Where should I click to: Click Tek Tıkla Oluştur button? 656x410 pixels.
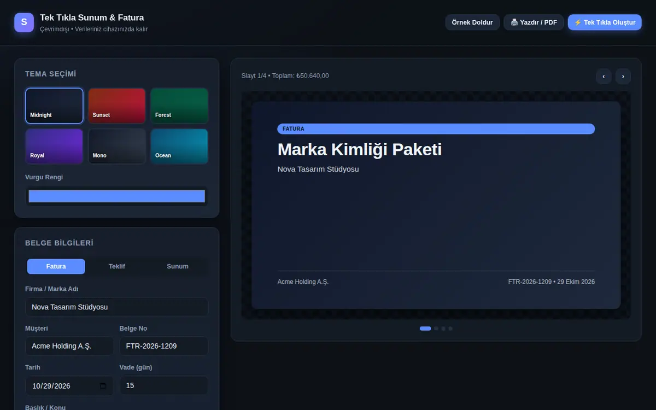point(605,22)
